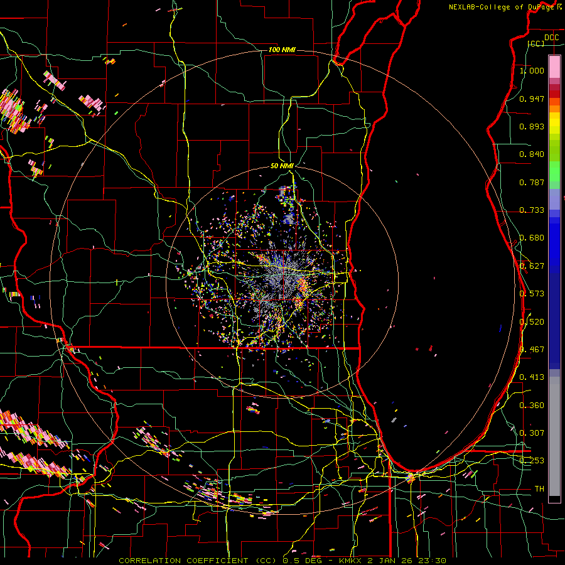Click the 0.733 scale value

(532, 210)
